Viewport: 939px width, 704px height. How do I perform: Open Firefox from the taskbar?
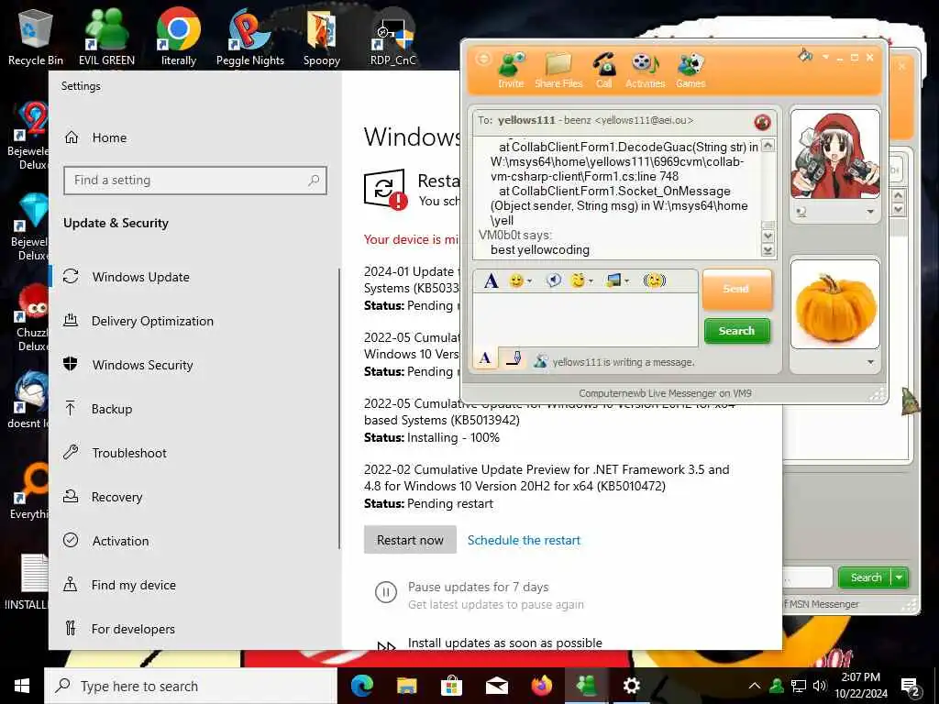point(541,686)
